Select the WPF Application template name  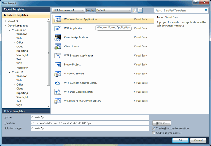point(74,28)
